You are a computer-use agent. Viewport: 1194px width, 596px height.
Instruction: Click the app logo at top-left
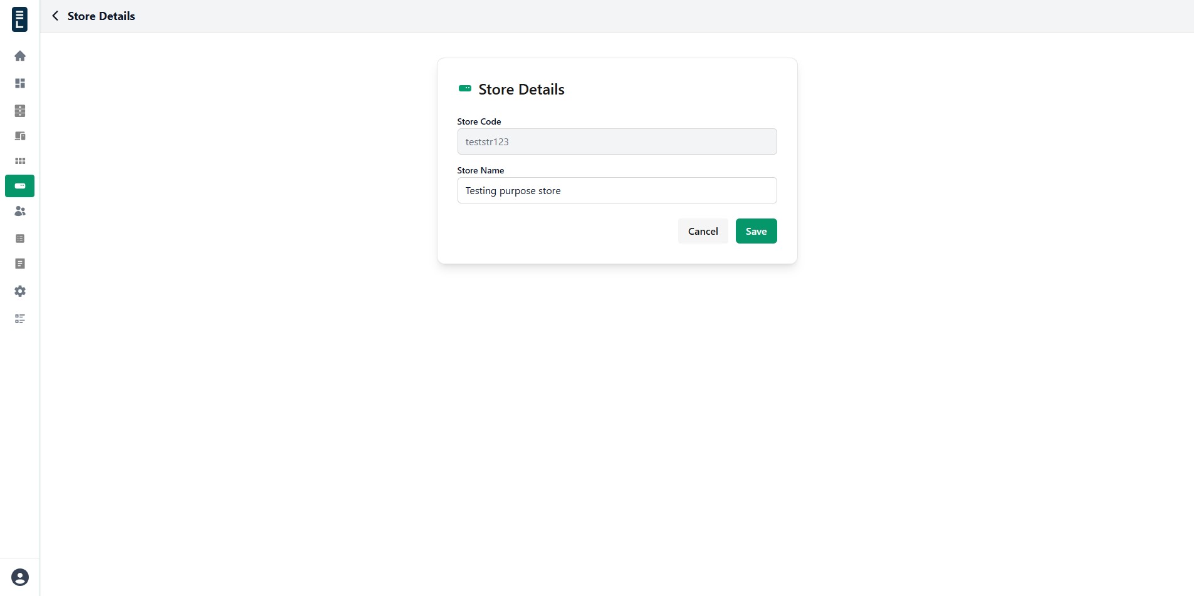(20, 19)
